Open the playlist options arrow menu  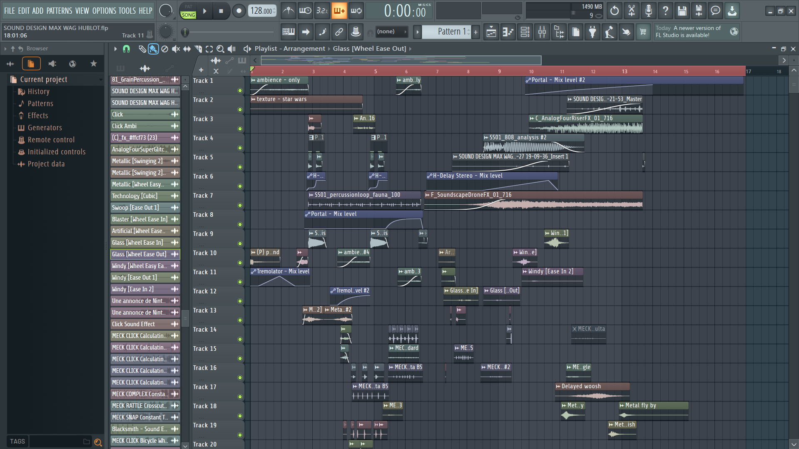(115, 49)
